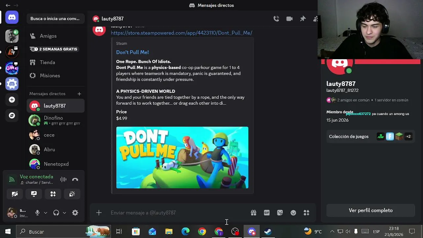Show hidden system tray icons
Viewport: 423px width, 238px height.
tap(332, 232)
